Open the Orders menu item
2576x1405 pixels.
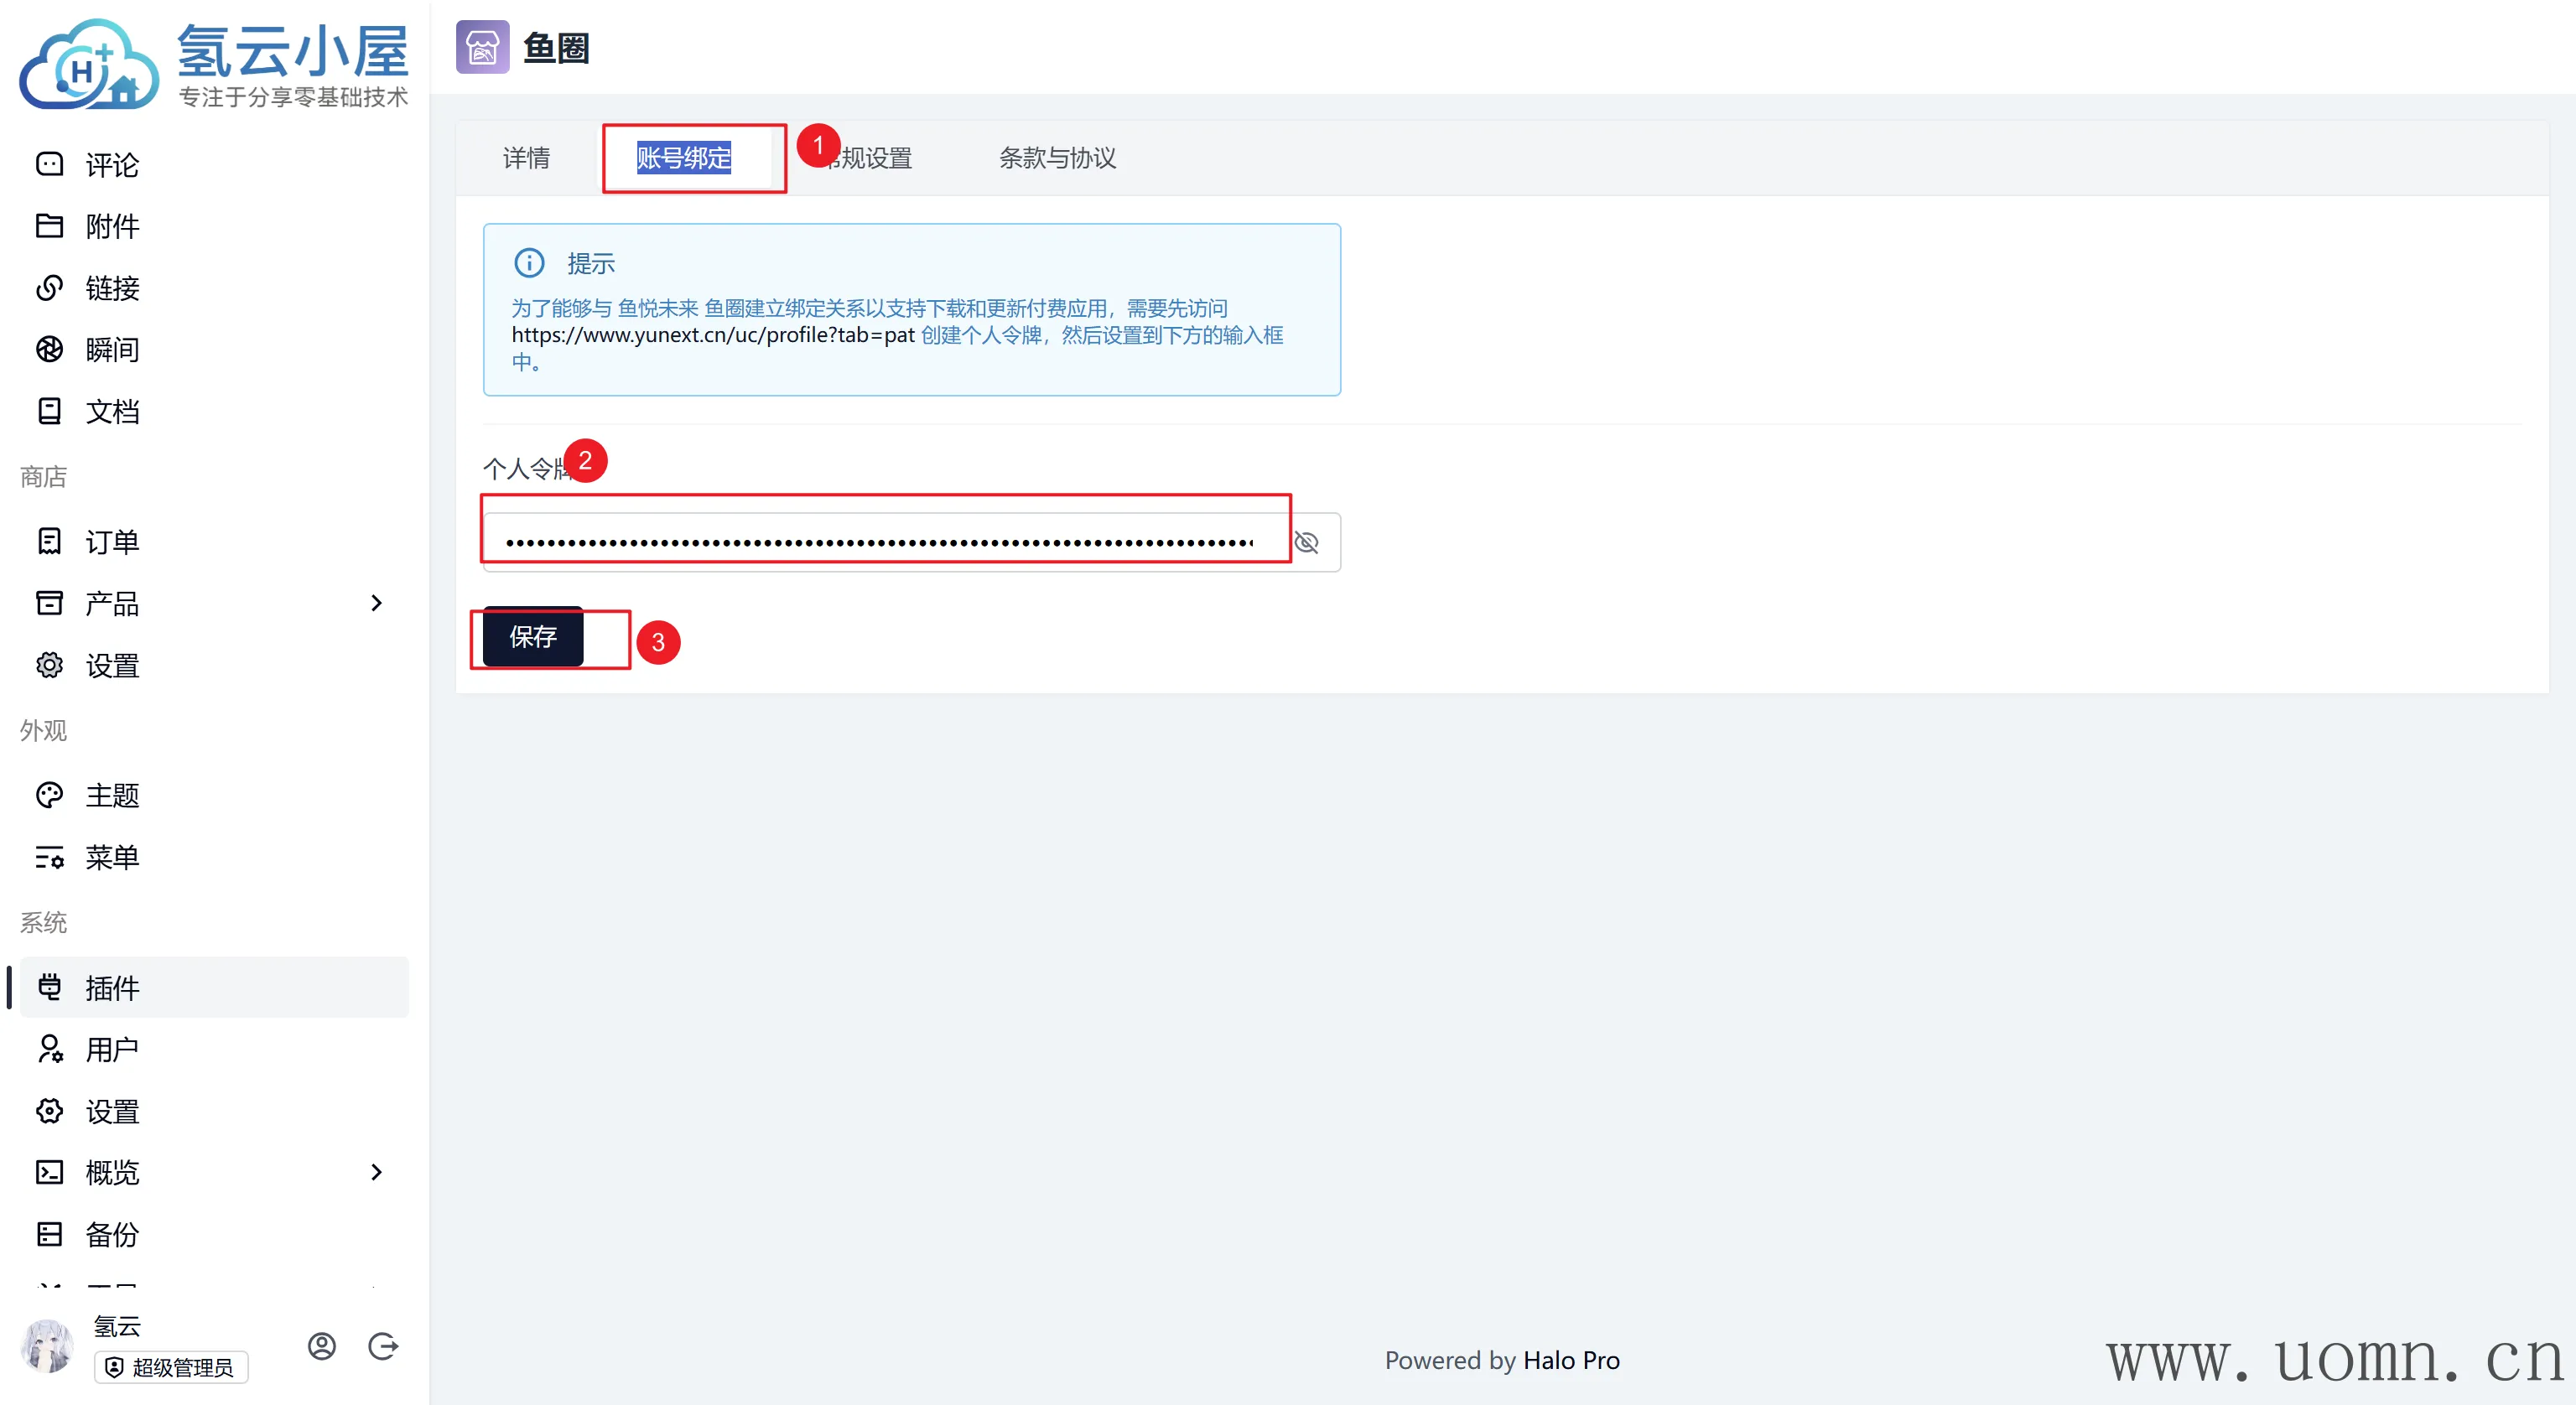112,542
